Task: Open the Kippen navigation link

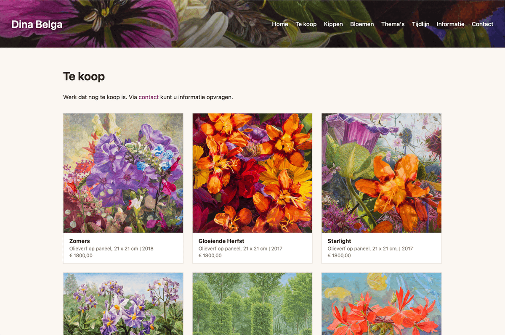Action: pos(333,24)
